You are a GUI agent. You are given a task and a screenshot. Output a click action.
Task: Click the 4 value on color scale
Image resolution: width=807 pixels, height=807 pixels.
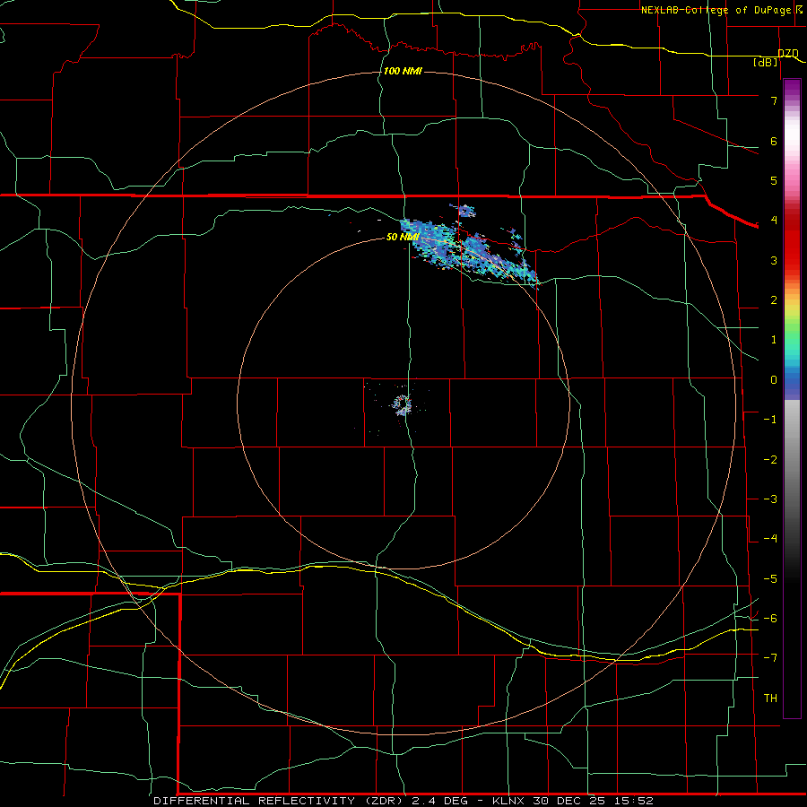[774, 220]
